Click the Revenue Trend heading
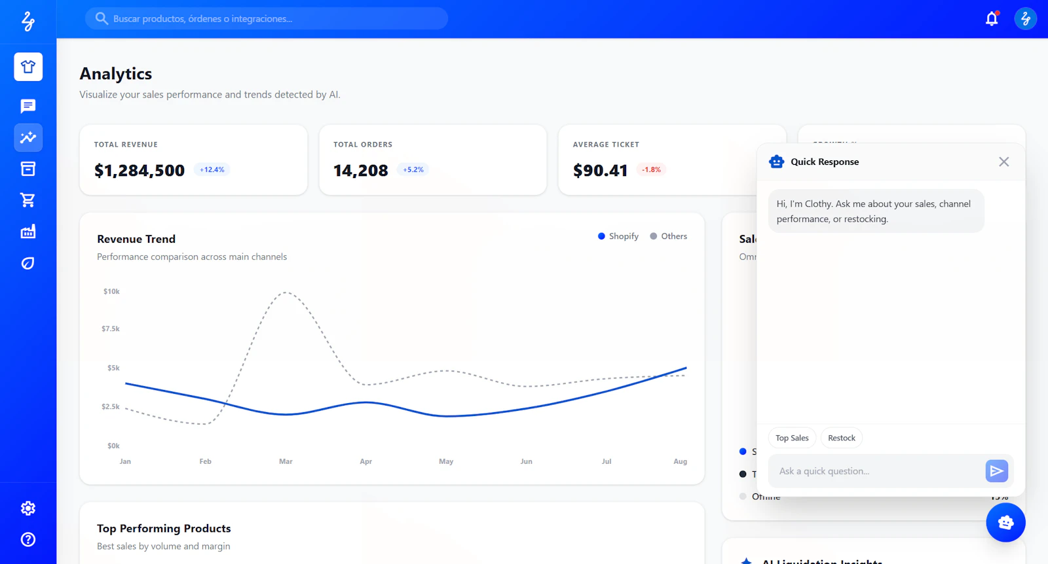The width and height of the screenshot is (1048, 564). 136,239
